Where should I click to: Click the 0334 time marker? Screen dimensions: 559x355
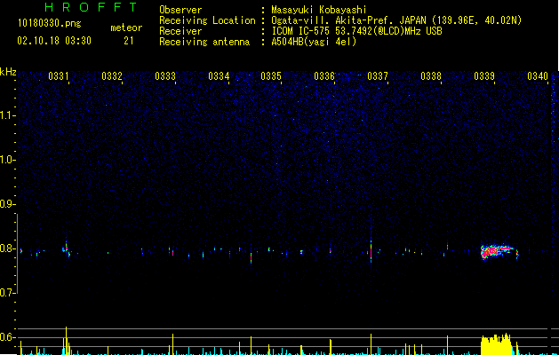coord(219,76)
